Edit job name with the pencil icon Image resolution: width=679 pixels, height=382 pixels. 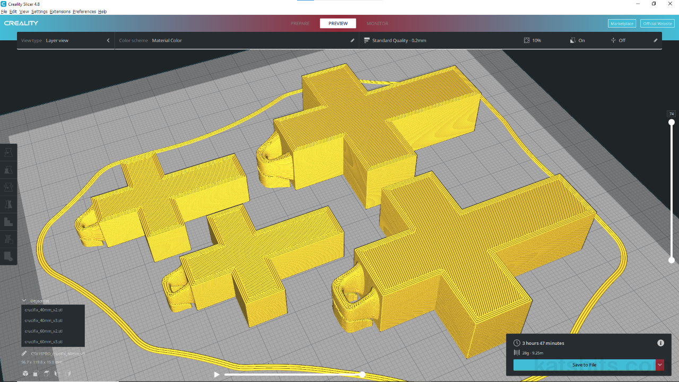(x=24, y=353)
